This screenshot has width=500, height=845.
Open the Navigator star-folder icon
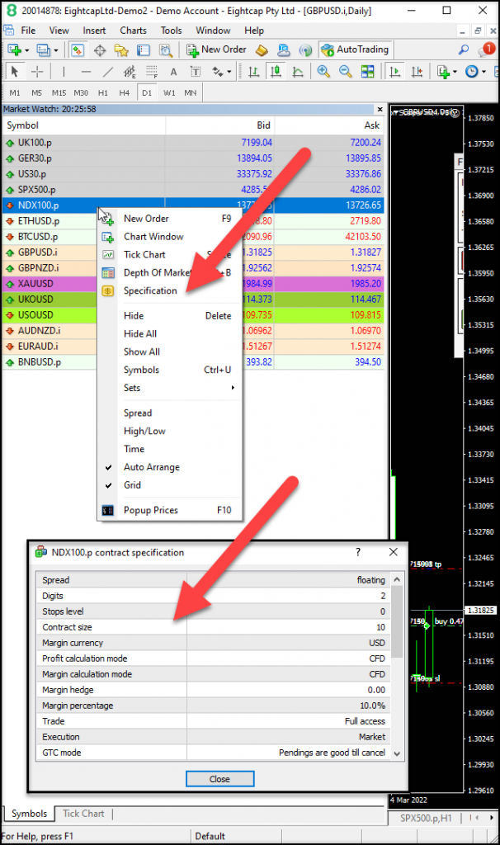(121, 50)
